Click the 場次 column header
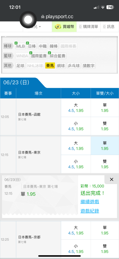 pyautogui.click(x=38, y=93)
